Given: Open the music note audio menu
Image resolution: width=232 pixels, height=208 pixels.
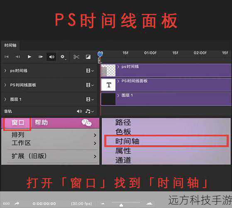Looking at the screenshot, I should click(90, 111).
